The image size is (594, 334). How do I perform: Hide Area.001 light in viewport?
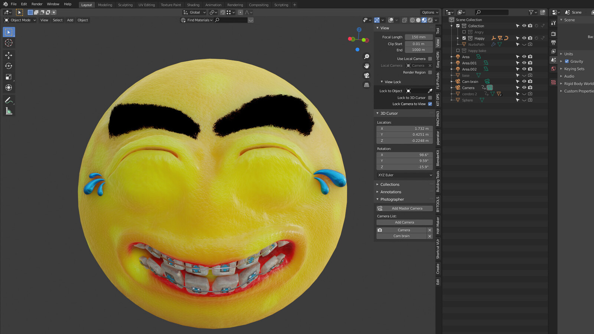[x=524, y=63]
